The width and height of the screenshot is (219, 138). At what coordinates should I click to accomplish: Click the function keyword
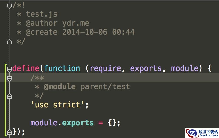pos(62,68)
